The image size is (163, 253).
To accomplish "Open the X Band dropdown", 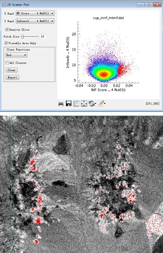I will 35,13.
